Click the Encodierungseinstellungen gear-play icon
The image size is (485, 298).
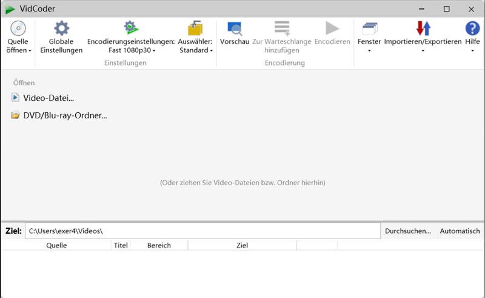pos(131,27)
